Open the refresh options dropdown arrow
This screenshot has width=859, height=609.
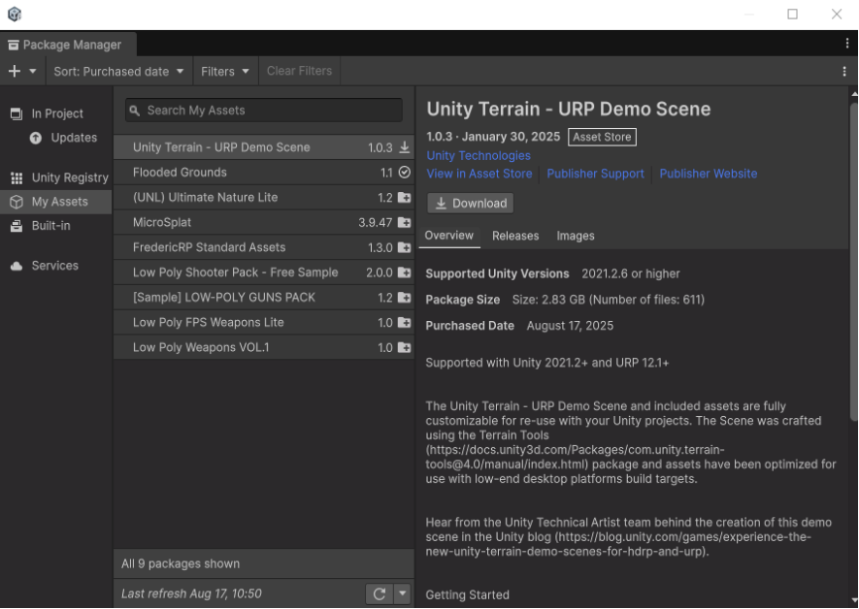tap(402, 593)
